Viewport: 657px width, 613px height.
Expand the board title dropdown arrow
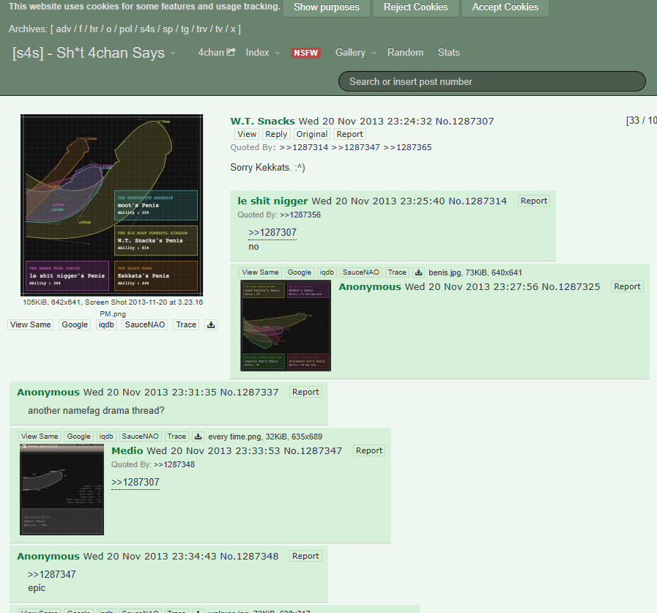(173, 53)
